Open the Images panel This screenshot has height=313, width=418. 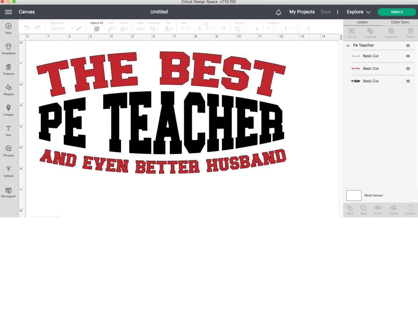point(8,109)
